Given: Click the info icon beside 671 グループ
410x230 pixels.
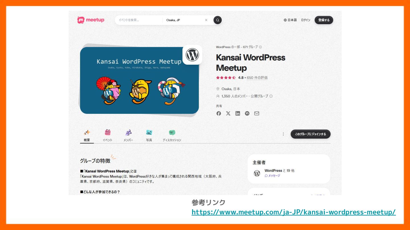Looking at the screenshot, I should 260,47.
